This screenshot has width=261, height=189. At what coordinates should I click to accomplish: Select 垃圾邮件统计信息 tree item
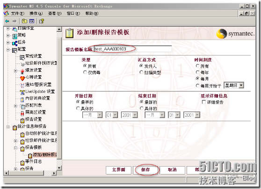(x=41, y=140)
